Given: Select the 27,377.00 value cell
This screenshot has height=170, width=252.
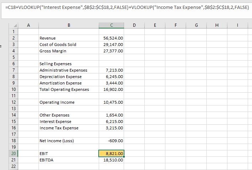Looking at the screenshot, I should [x=111, y=51].
